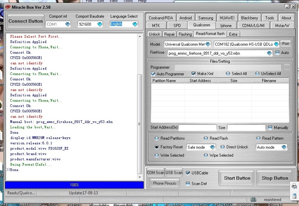This screenshot has height=206, width=299.
Task: Open Phone Pinouts
Action: pyautogui.click(x=165, y=183)
